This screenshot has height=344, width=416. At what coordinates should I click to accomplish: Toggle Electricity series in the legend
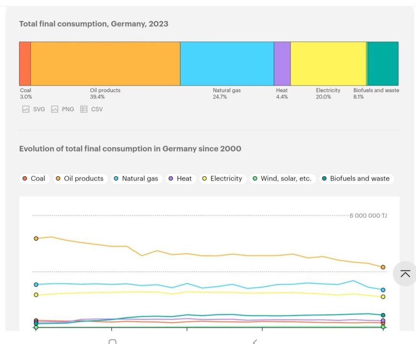click(x=222, y=179)
